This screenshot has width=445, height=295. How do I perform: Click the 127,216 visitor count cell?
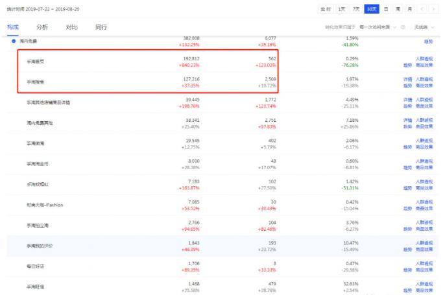(191, 79)
